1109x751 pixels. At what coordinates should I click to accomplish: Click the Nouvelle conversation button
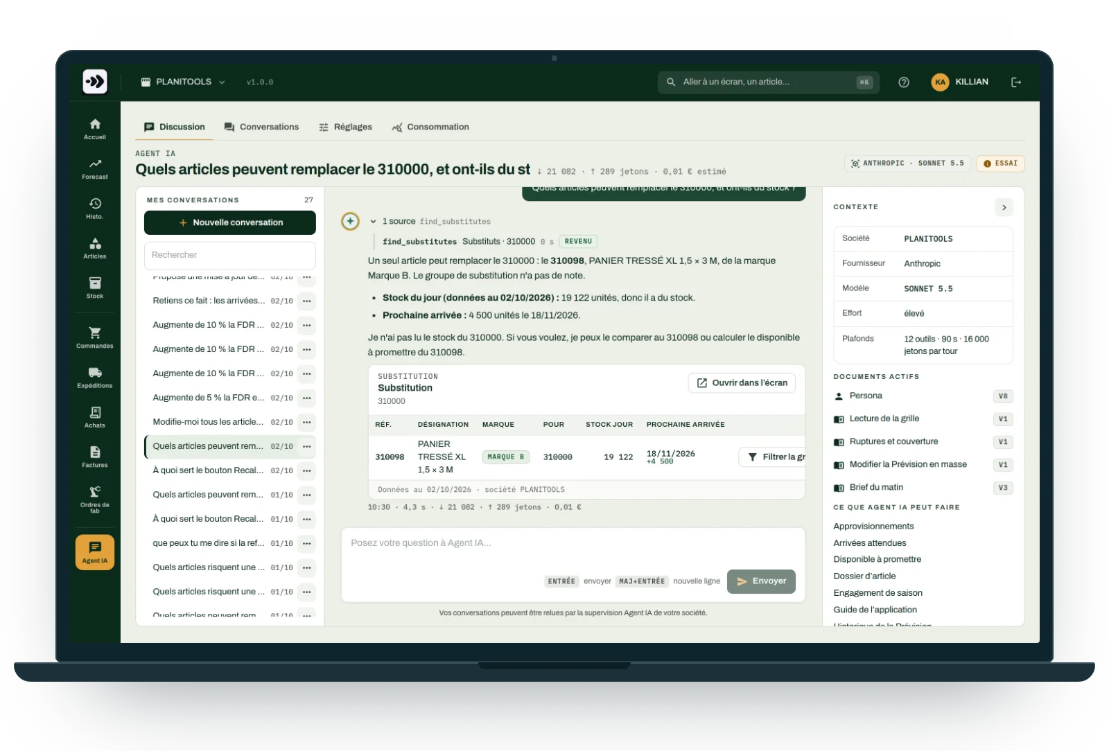point(230,222)
